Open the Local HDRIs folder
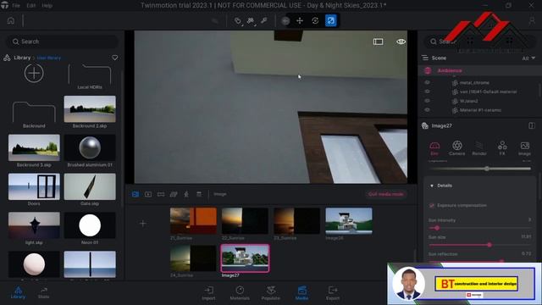542x305 pixels. coord(90,76)
